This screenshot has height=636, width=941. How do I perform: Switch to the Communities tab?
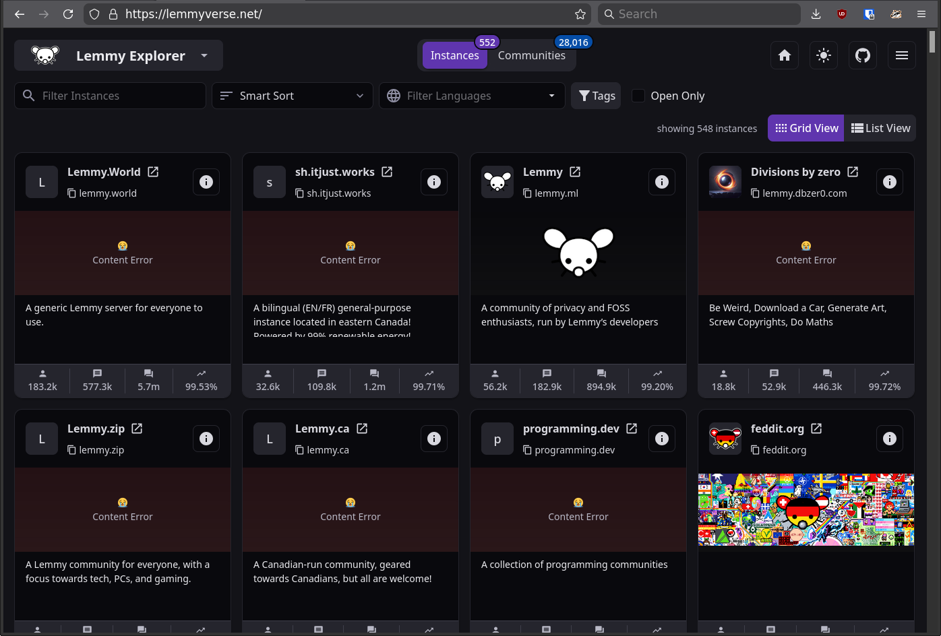click(531, 55)
